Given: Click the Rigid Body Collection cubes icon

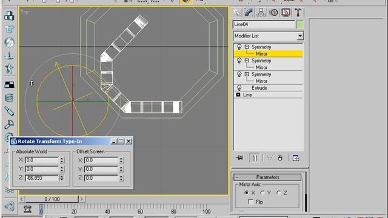Looking at the screenshot, I should (9, 16).
